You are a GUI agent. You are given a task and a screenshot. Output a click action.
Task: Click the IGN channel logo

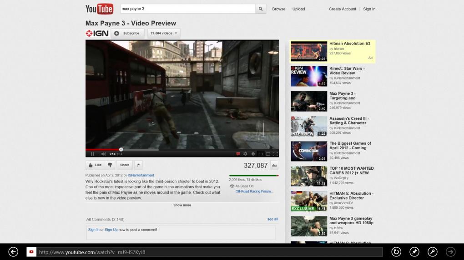97,33
